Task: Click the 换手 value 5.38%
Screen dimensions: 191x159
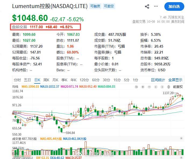Action: [156, 34]
